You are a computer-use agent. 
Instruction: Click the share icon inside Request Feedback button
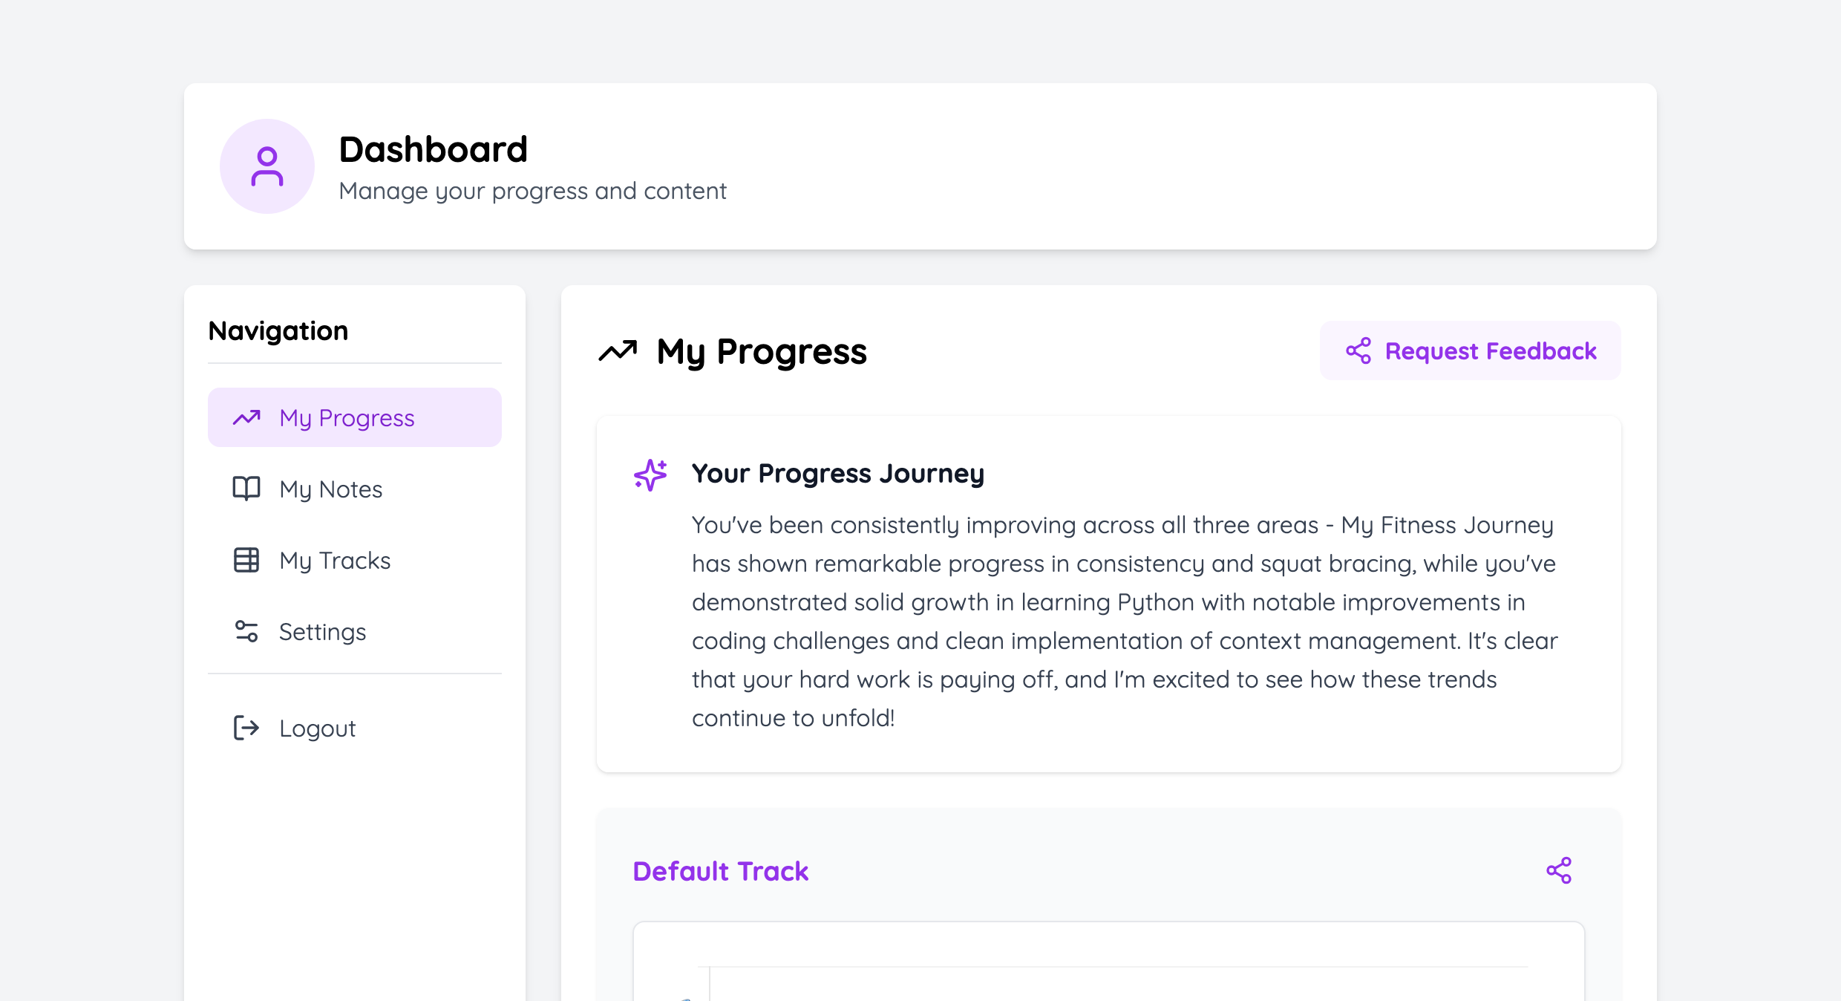click(1360, 351)
